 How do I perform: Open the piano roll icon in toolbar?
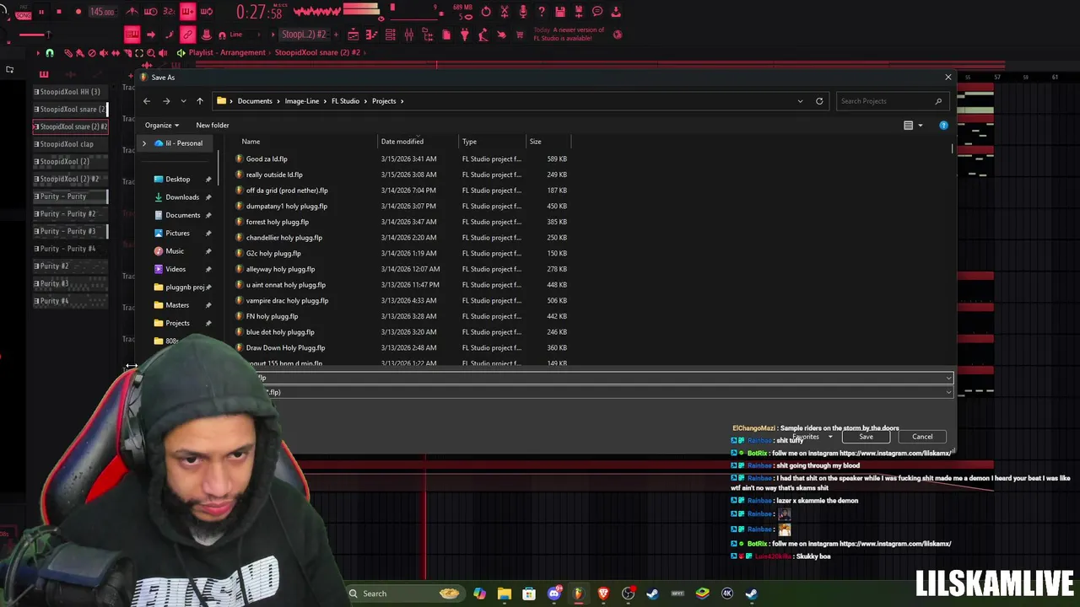pyautogui.click(x=371, y=35)
